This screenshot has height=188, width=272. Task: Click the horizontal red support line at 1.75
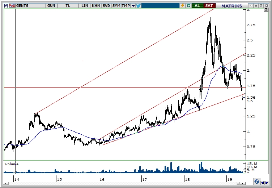124,88
